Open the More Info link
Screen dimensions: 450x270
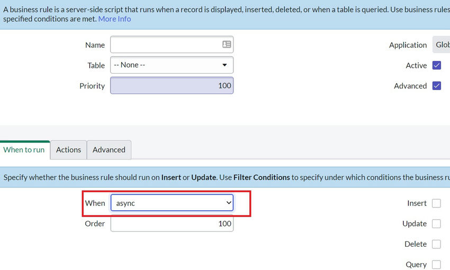114,19
